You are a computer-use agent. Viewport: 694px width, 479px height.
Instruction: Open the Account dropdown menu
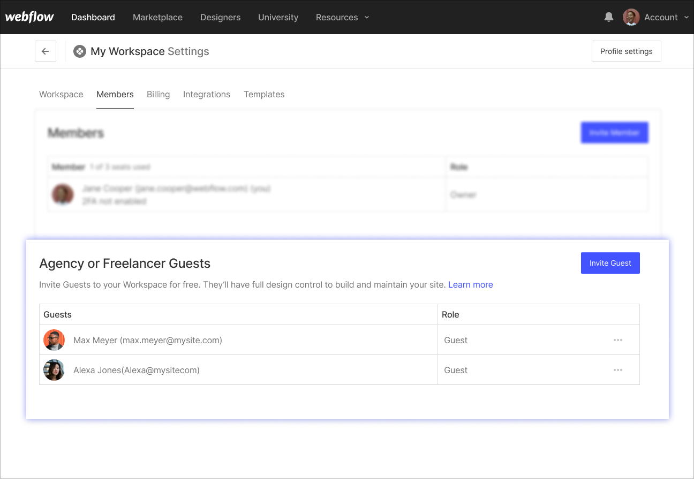tap(666, 17)
